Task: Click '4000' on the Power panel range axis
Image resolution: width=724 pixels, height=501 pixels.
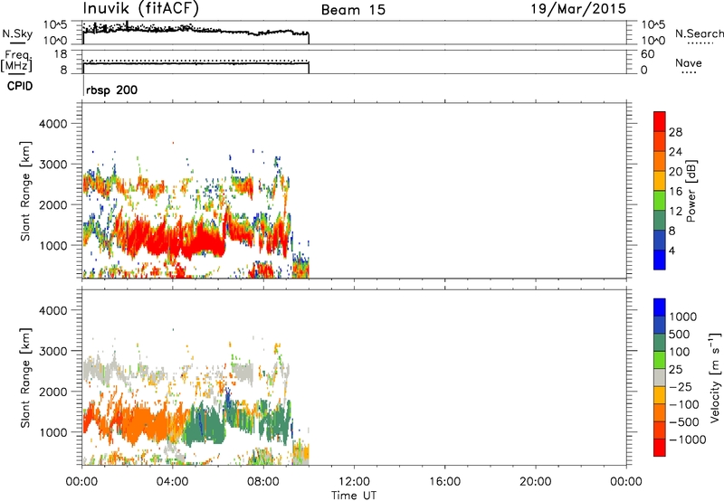Action: (x=52, y=124)
